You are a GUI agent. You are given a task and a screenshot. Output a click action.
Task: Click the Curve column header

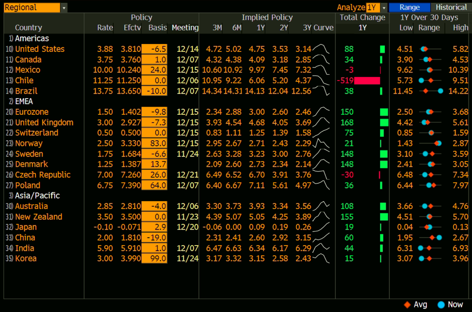pos(323,28)
